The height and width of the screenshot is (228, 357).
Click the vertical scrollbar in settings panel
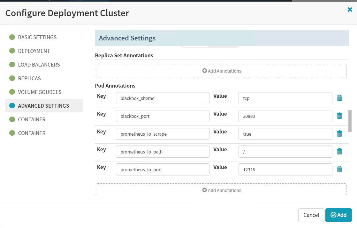tap(350, 121)
